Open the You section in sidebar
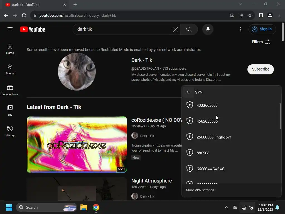This screenshot has height=214, width=285. (x=10, y=110)
